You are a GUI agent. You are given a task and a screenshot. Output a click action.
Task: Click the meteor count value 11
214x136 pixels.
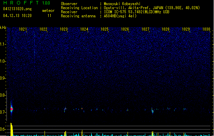pyautogui.click(x=49, y=16)
